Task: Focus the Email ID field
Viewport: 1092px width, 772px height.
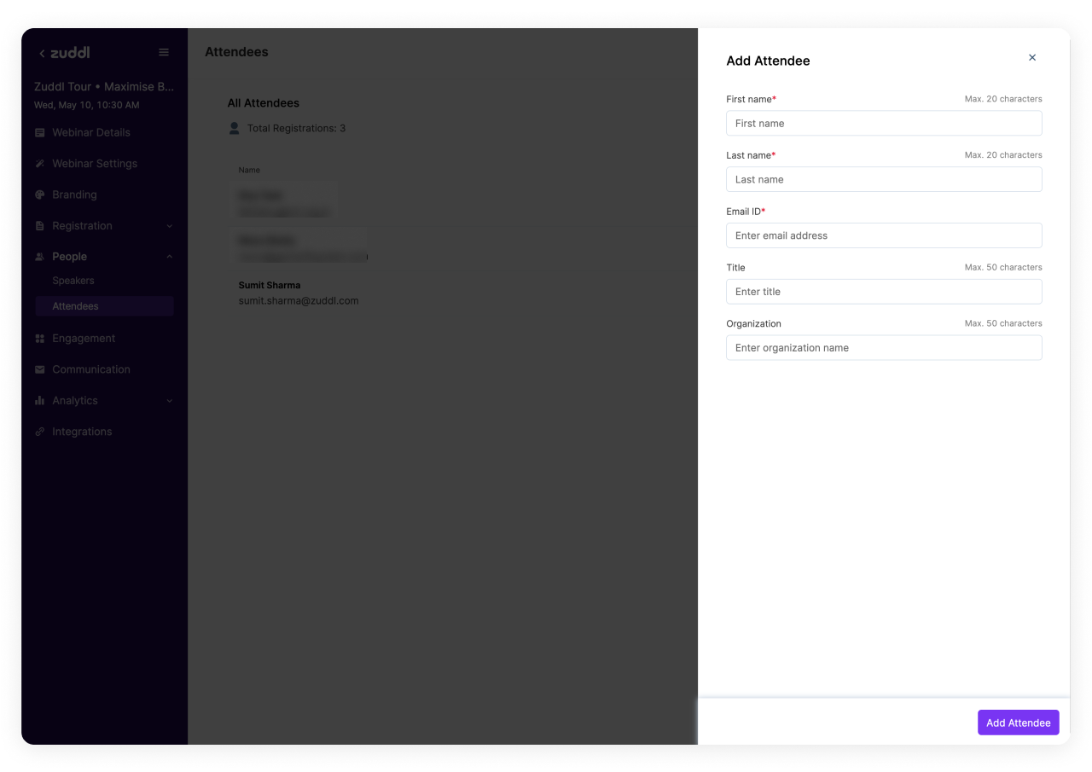Action: [884, 235]
